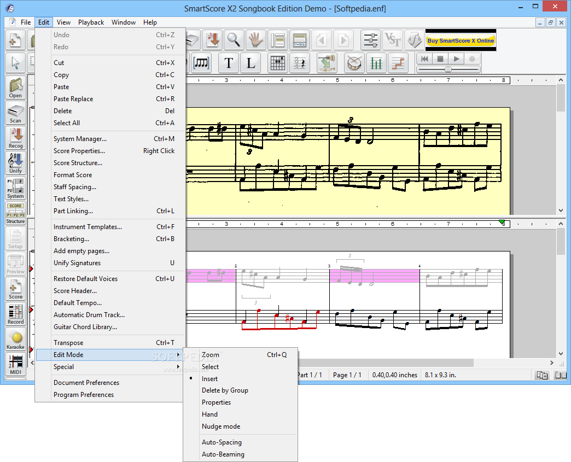Select the arrow pointer tool

15,63
